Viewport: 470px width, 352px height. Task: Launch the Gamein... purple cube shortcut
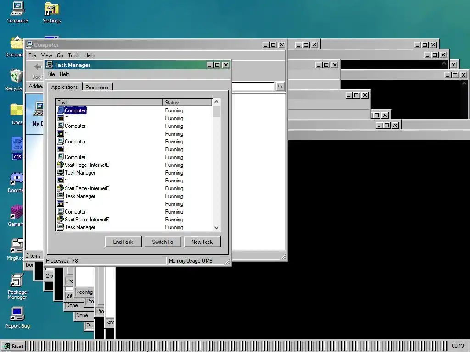[16, 216]
